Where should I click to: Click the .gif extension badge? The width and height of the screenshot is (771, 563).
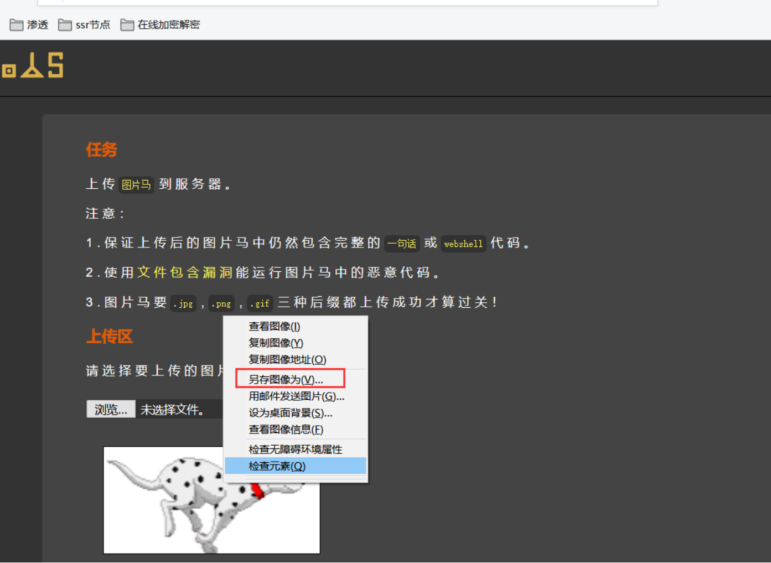tap(260, 303)
